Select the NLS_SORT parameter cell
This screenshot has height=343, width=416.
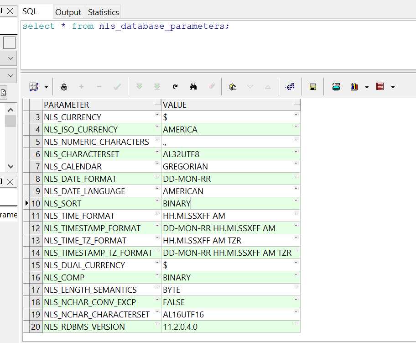coord(102,204)
